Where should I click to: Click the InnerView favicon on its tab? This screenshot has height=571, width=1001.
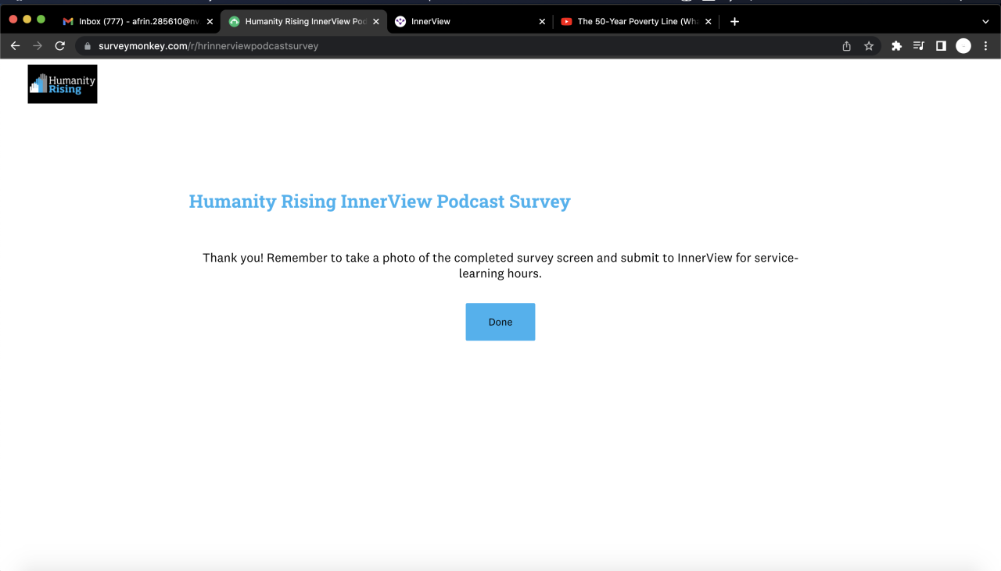coord(400,22)
